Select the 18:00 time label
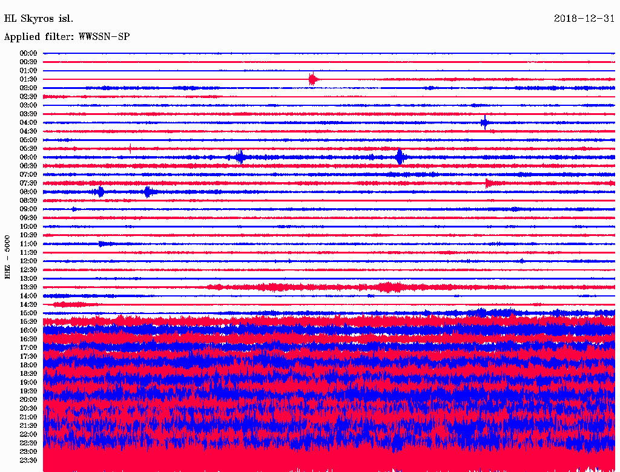 tap(28, 365)
